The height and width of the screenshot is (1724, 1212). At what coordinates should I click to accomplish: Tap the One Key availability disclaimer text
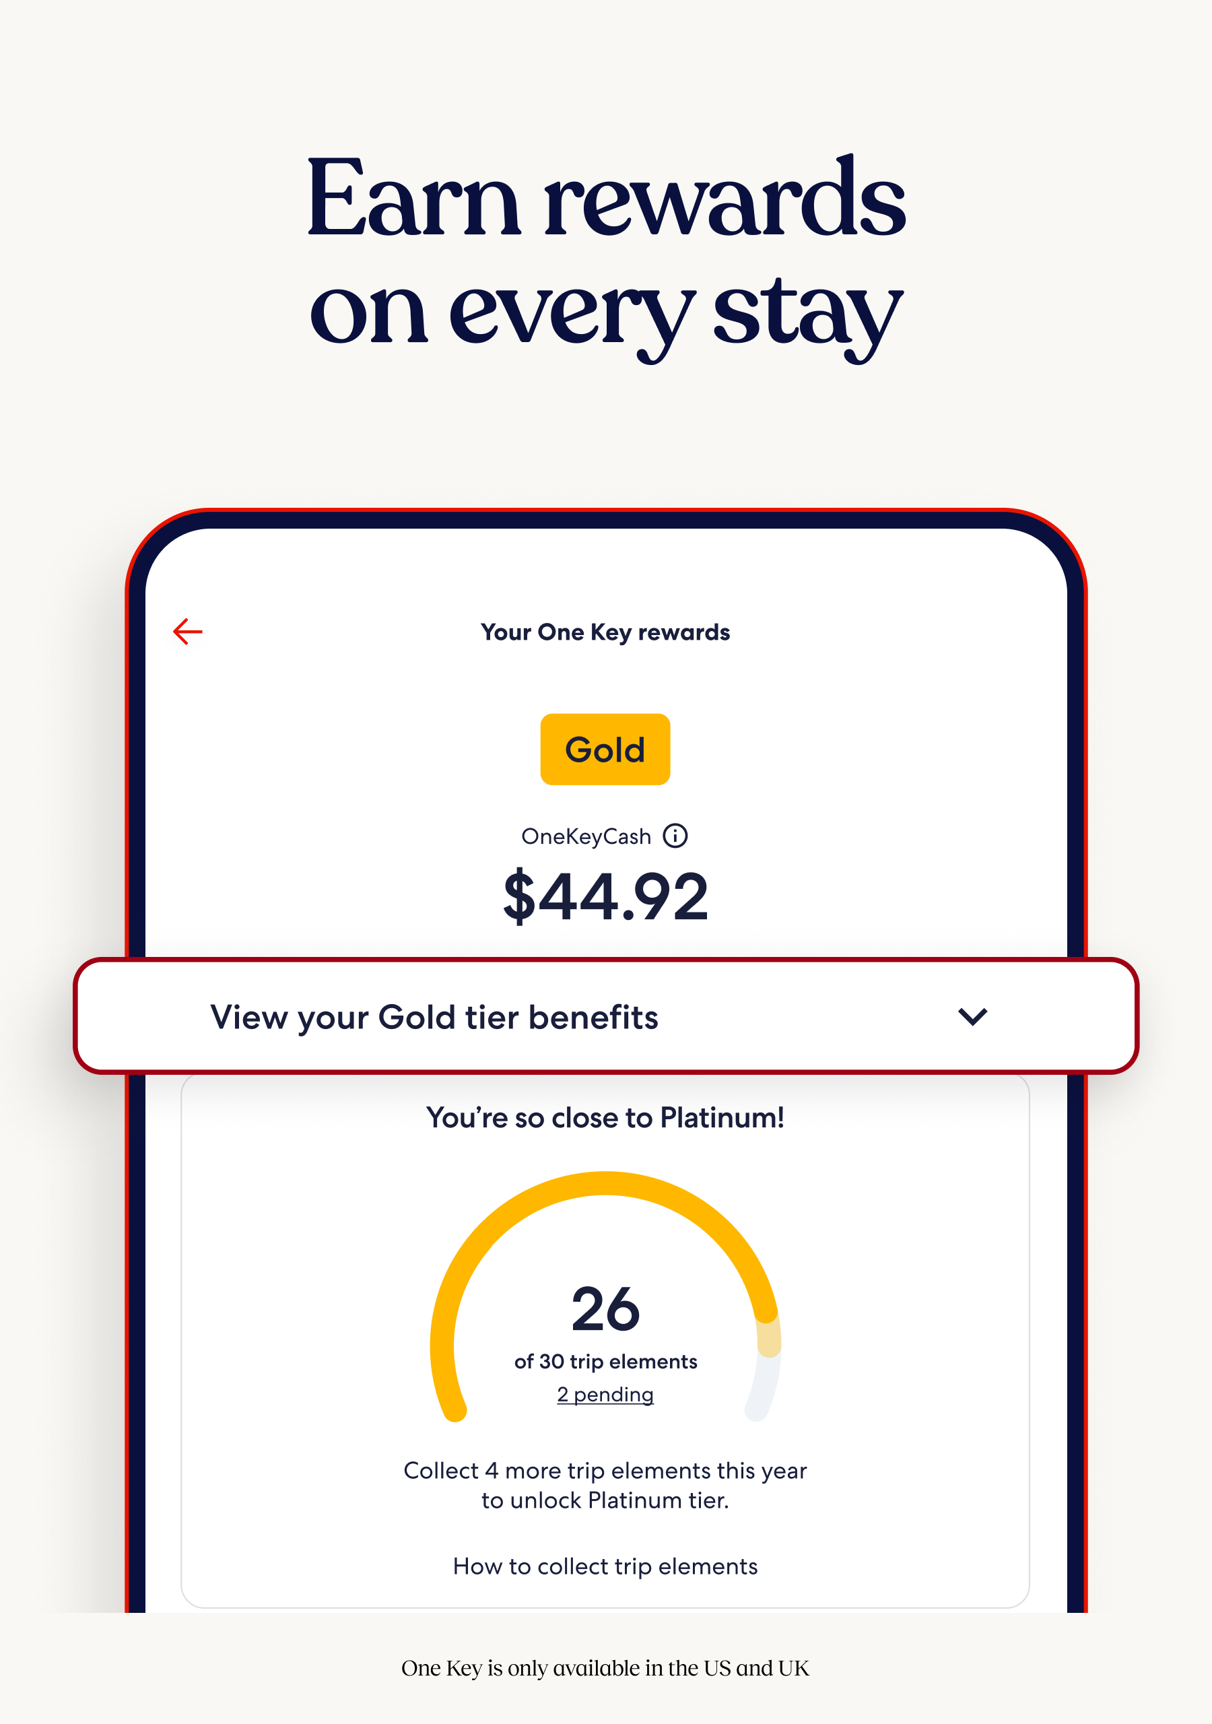(x=605, y=1668)
